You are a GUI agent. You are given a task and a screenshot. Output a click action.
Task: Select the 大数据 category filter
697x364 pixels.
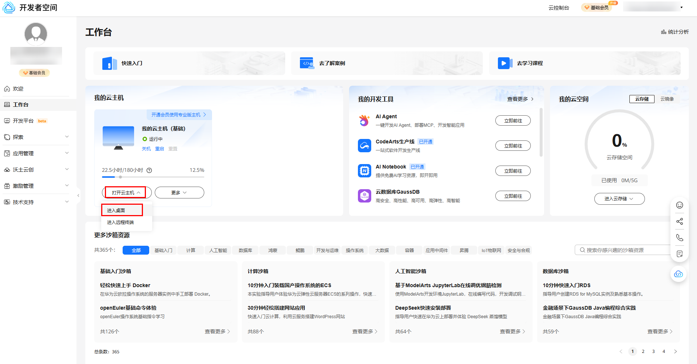[382, 250]
